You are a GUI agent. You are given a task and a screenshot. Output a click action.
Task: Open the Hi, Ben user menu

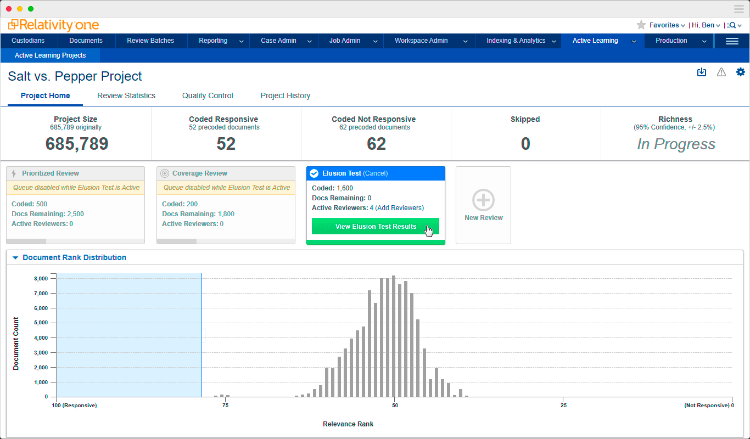click(x=706, y=25)
